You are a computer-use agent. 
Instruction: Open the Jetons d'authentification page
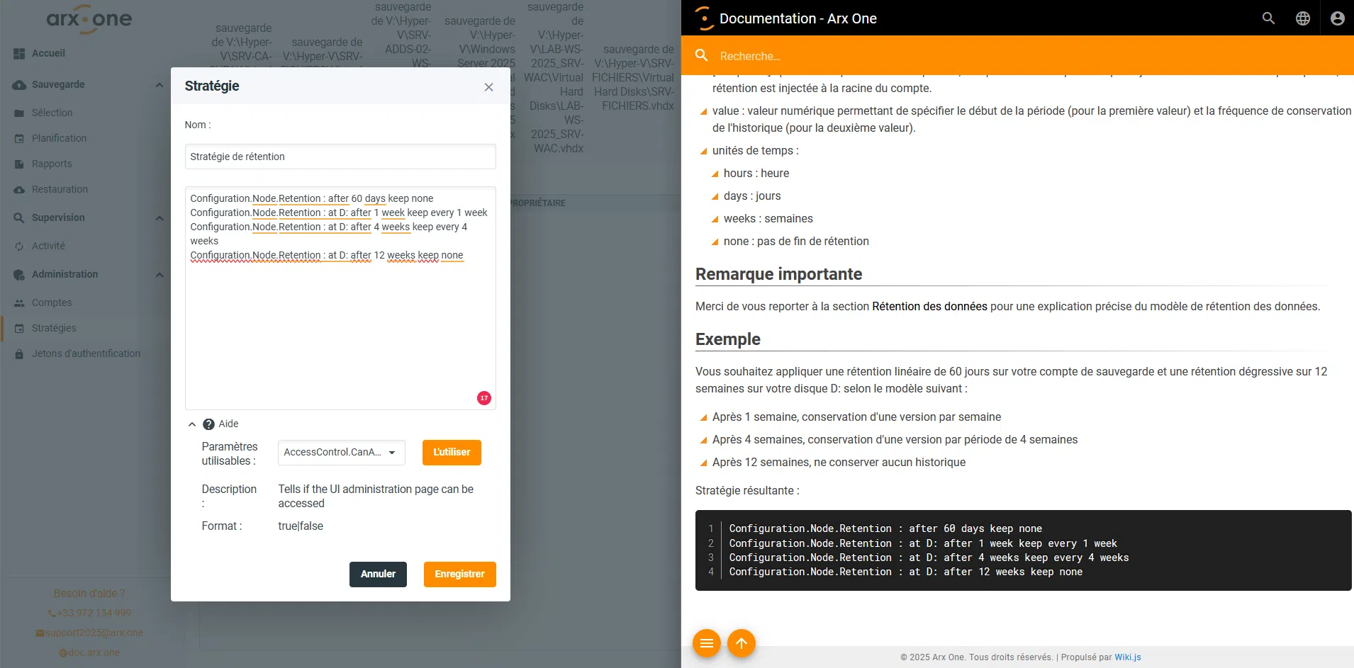(85, 353)
